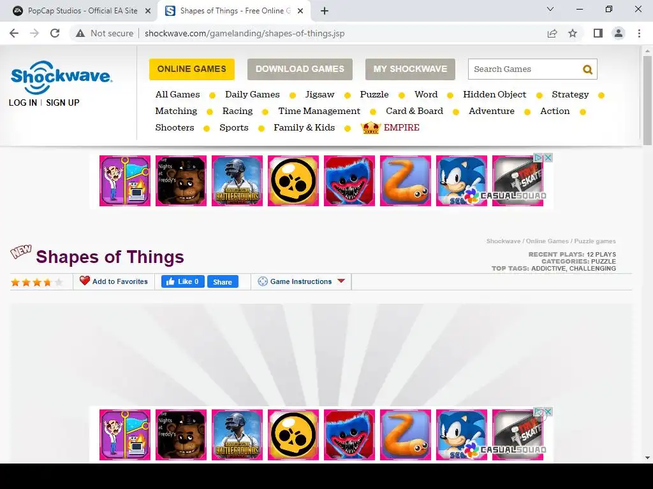Click pull-pin puzzle icon in bottom ad
653x489 pixels.
[x=125, y=435]
